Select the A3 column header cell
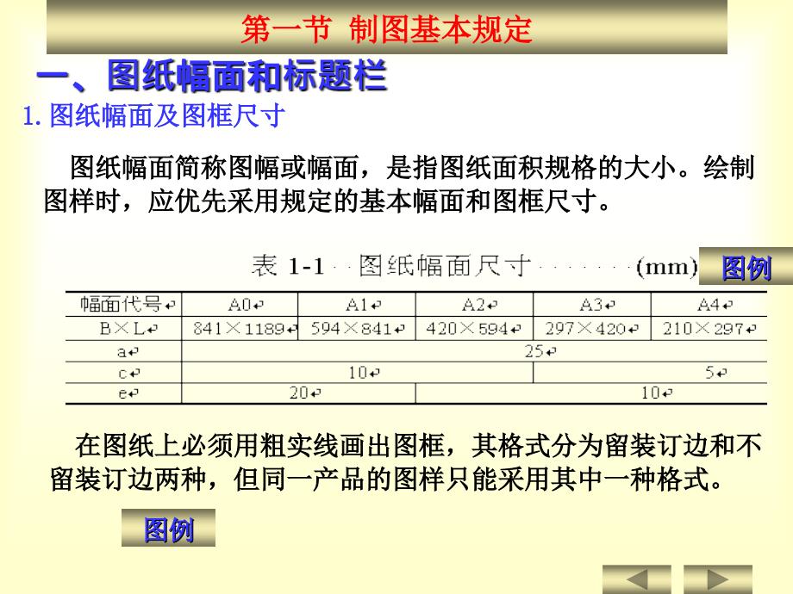The height and width of the screenshot is (594, 793). (x=591, y=305)
